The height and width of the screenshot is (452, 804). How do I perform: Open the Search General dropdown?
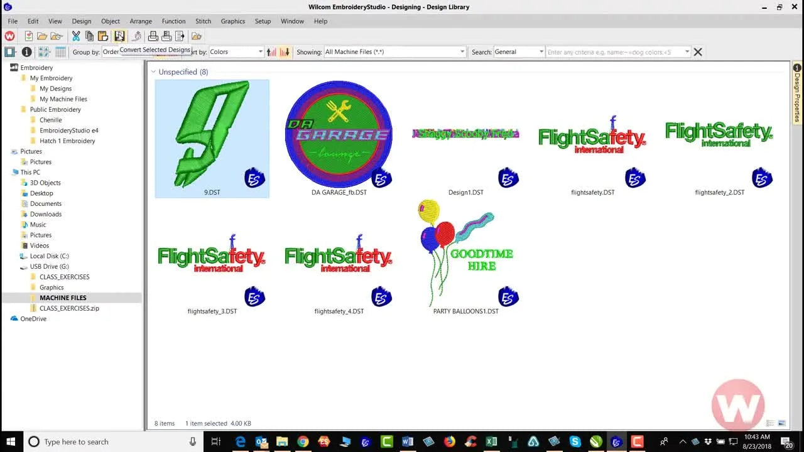pyautogui.click(x=519, y=52)
